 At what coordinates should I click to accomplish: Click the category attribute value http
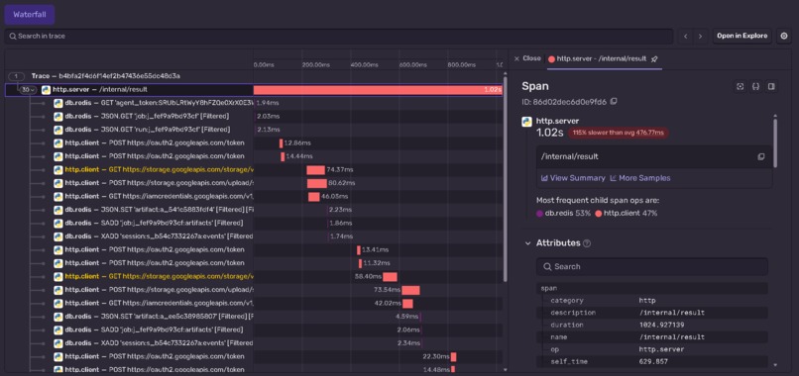(x=647, y=300)
